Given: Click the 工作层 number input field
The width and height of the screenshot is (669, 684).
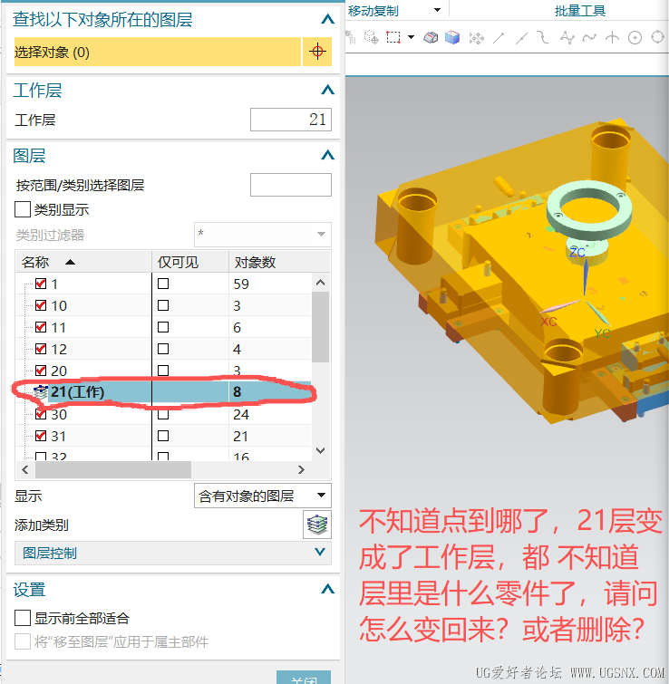Looking at the screenshot, I should click(291, 120).
